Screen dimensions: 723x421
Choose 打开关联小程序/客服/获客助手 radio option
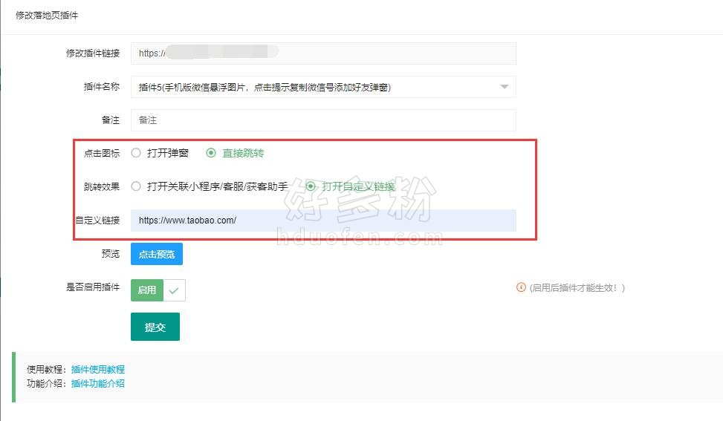pos(136,186)
